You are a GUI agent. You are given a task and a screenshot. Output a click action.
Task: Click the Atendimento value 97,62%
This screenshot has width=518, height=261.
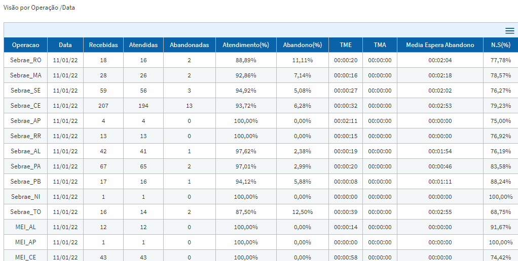click(x=246, y=151)
